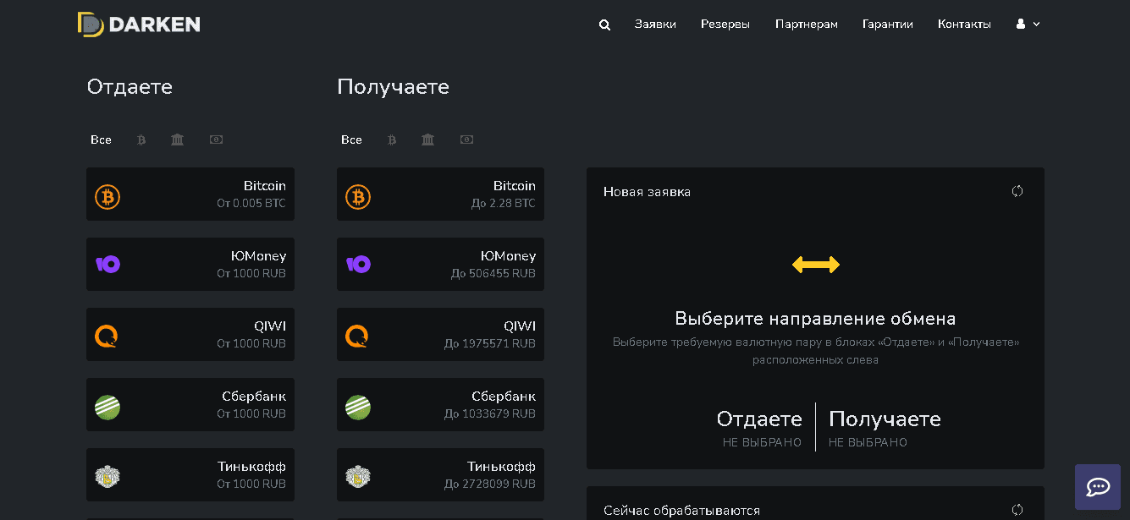Viewport: 1130px width, 520px height.
Task: Open the Резервы menu item
Action: click(725, 25)
